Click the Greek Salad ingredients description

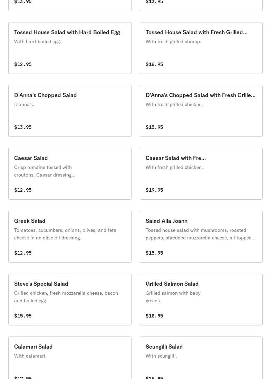(x=65, y=234)
